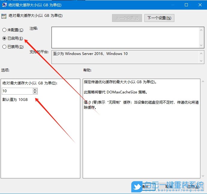This screenshot has height=194, width=207.
Task: Click the text 至少为 Windows Server 2016、Windows 10
Action: (90, 53)
